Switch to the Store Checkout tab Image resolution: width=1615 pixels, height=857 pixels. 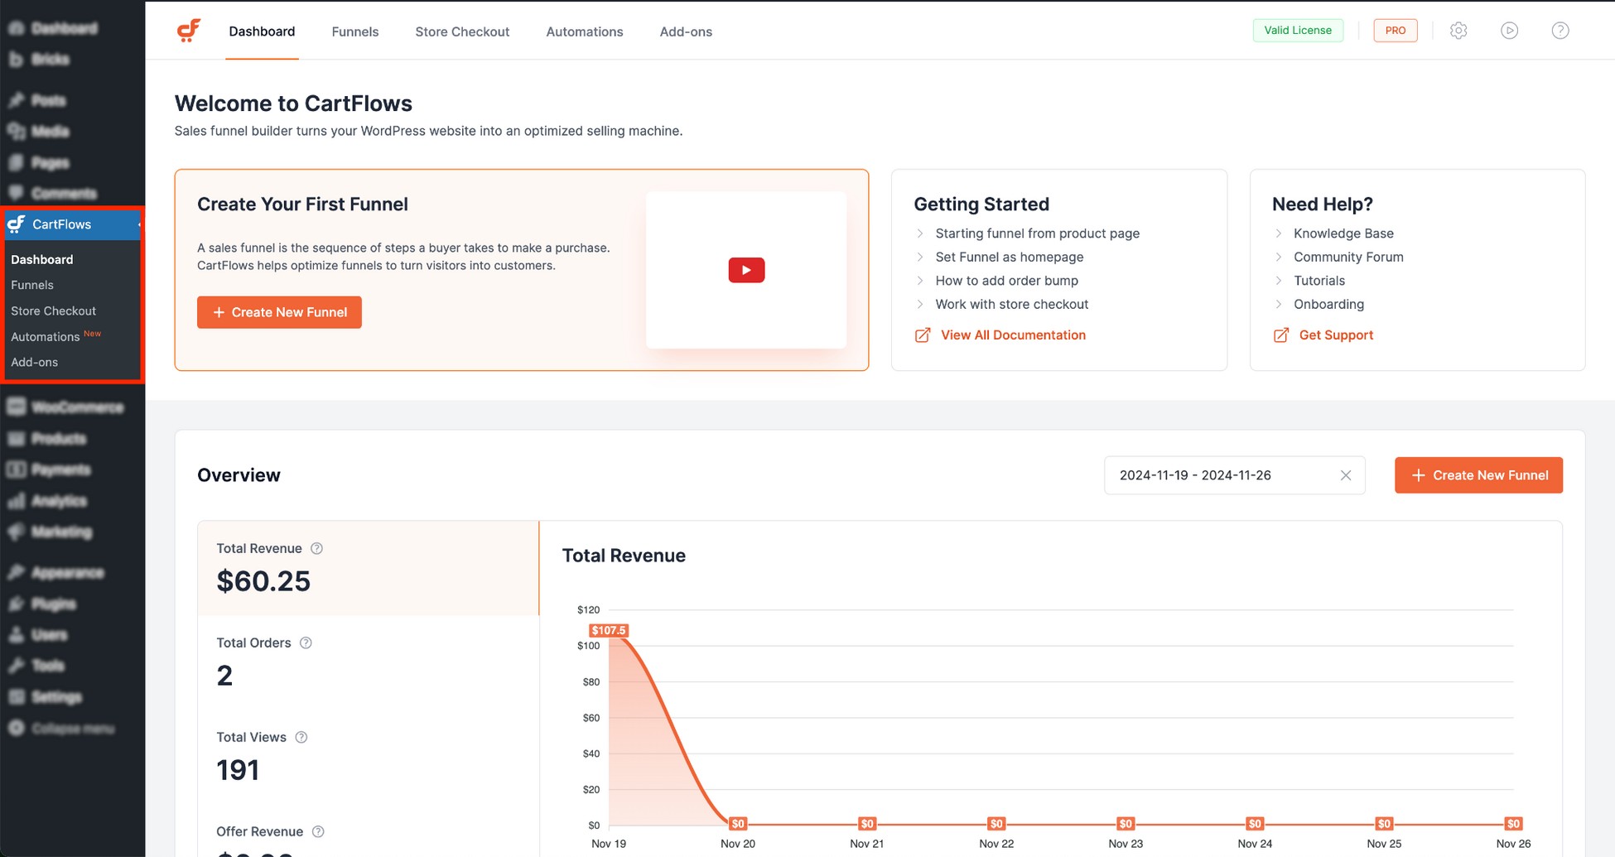tap(462, 31)
